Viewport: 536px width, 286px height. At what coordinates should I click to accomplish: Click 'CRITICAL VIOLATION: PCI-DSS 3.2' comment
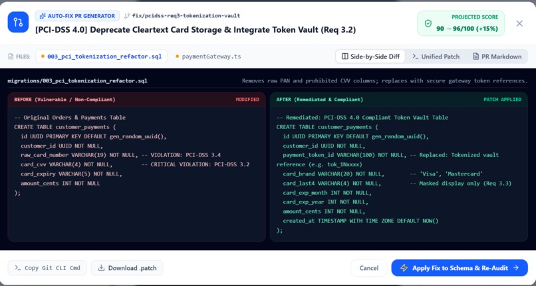[x=196, y=164]
